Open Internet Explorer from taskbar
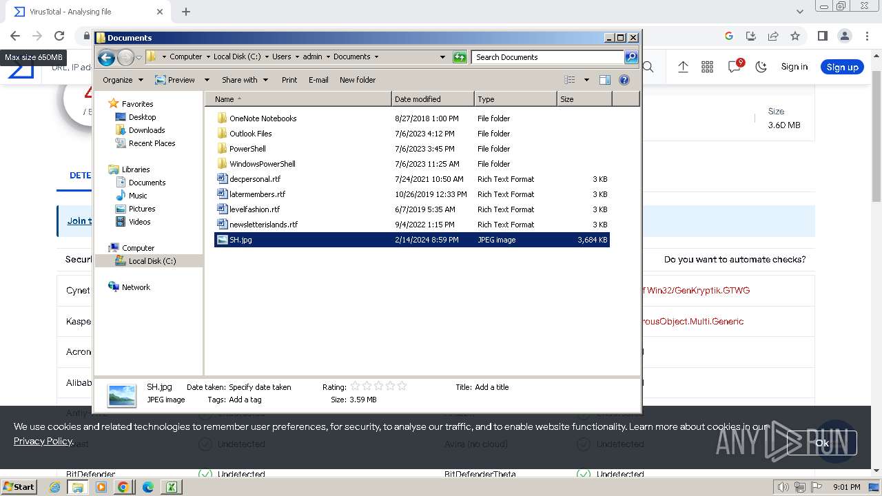 [55, 487]
